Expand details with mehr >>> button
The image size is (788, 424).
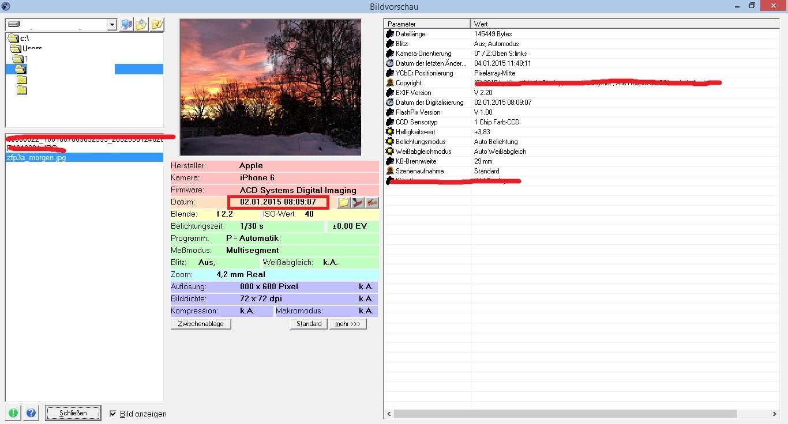point(347,324)
